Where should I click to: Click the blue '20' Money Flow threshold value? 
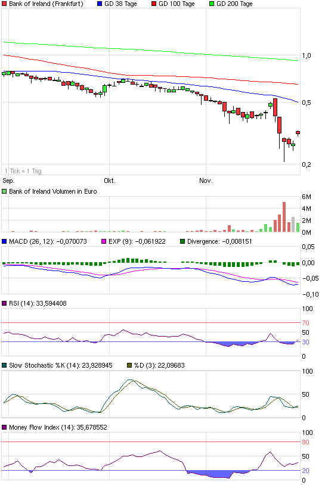pos(305,471)
